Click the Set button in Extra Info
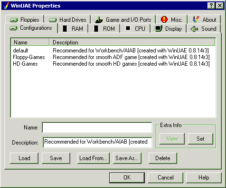The image size is (226, 188). tap(200, 139)
